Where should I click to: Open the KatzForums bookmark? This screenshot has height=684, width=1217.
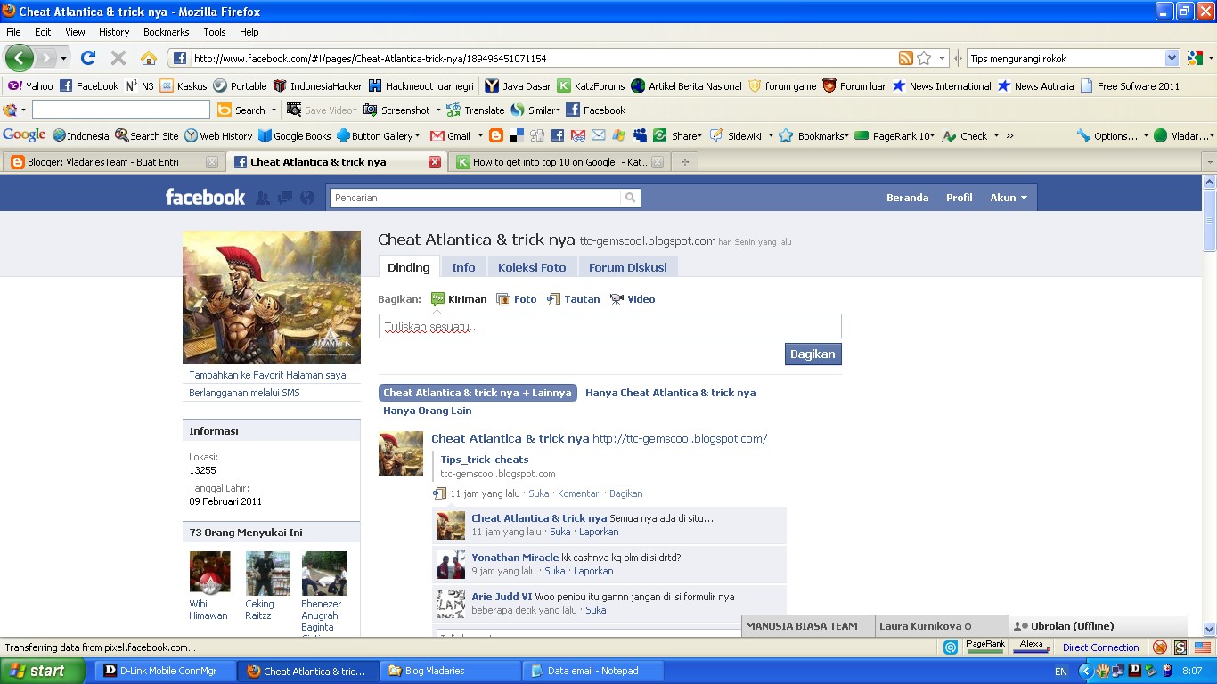click(x=591, y=86)
